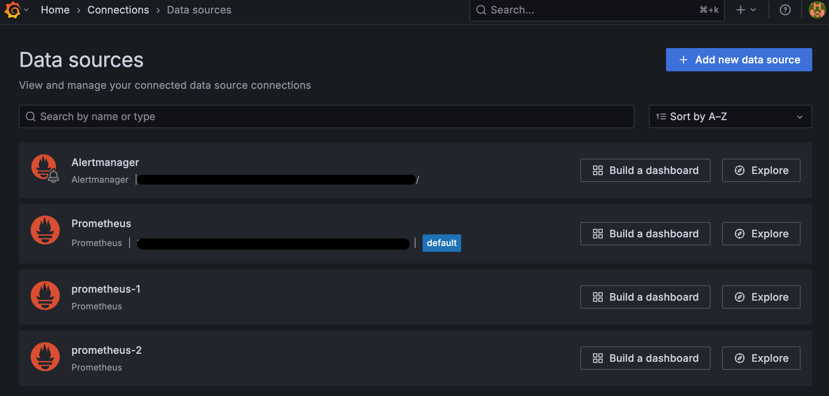The image size is (829, 396).
Task: Navigate to Connections breadcrumb
Action: tap(118, 10)
